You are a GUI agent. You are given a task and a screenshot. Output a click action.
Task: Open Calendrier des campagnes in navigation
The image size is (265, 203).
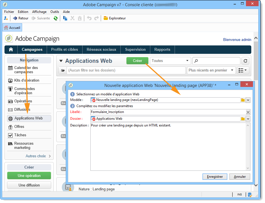[x=29, y=70]
